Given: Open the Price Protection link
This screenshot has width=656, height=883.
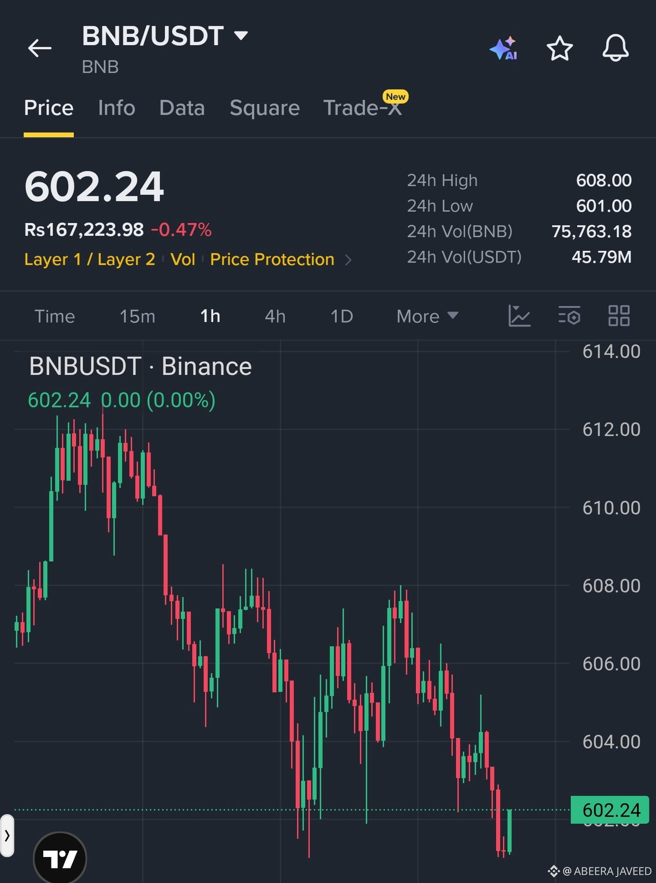Looking at the screenshot, I should tap(272, 259).
